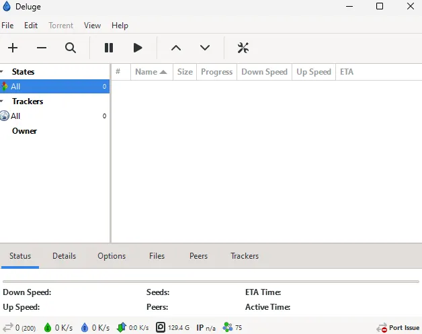422x334 pixels.
Task: Select All under Trackers filter
Action: [15, 116]
